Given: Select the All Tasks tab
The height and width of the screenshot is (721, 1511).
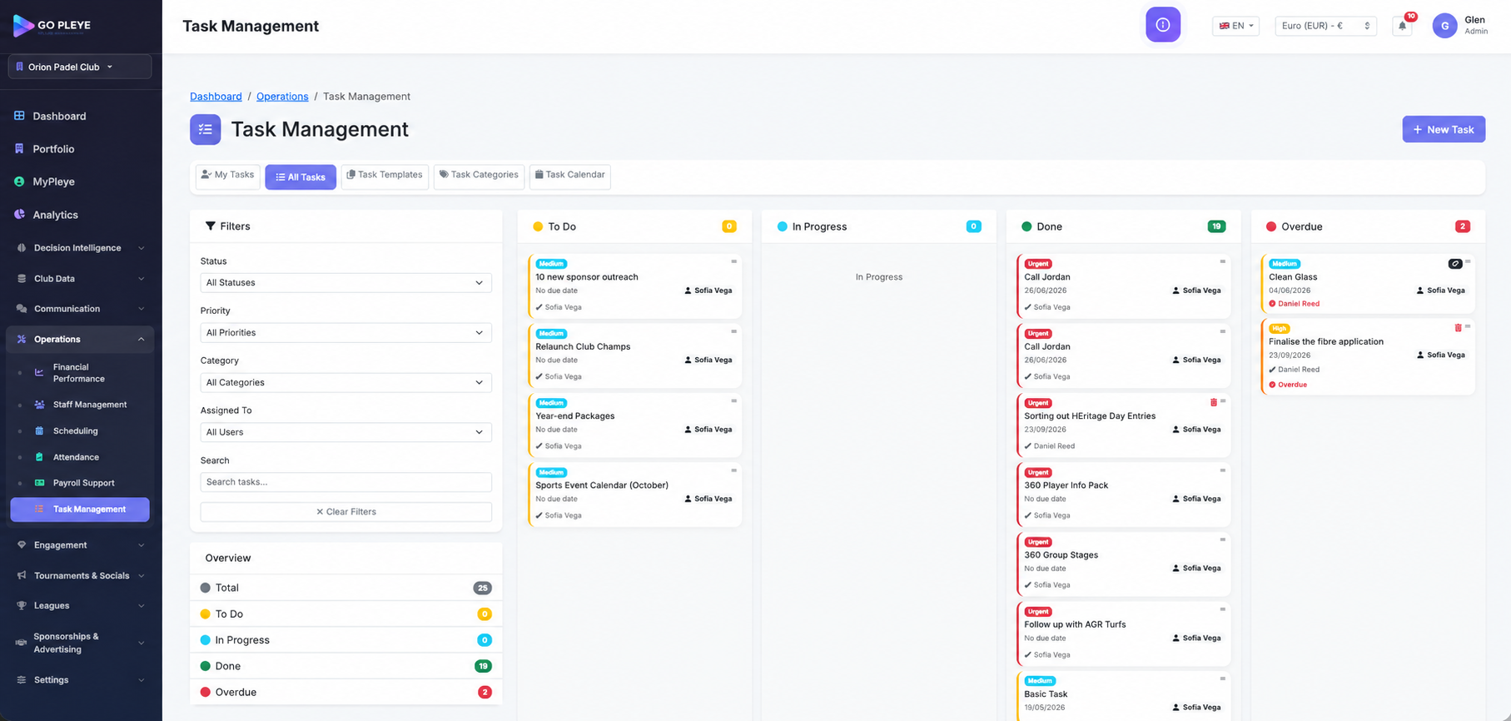Looking at the screenshot, I should 301,177.
